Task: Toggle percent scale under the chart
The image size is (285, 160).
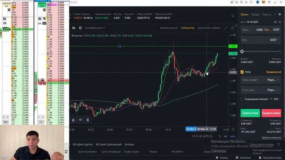Action: tap(220, 136)
